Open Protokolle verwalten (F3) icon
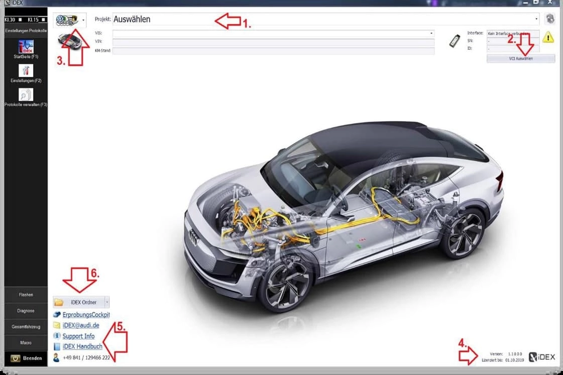The height and width of the screenshot is (375, 563). 26,95
